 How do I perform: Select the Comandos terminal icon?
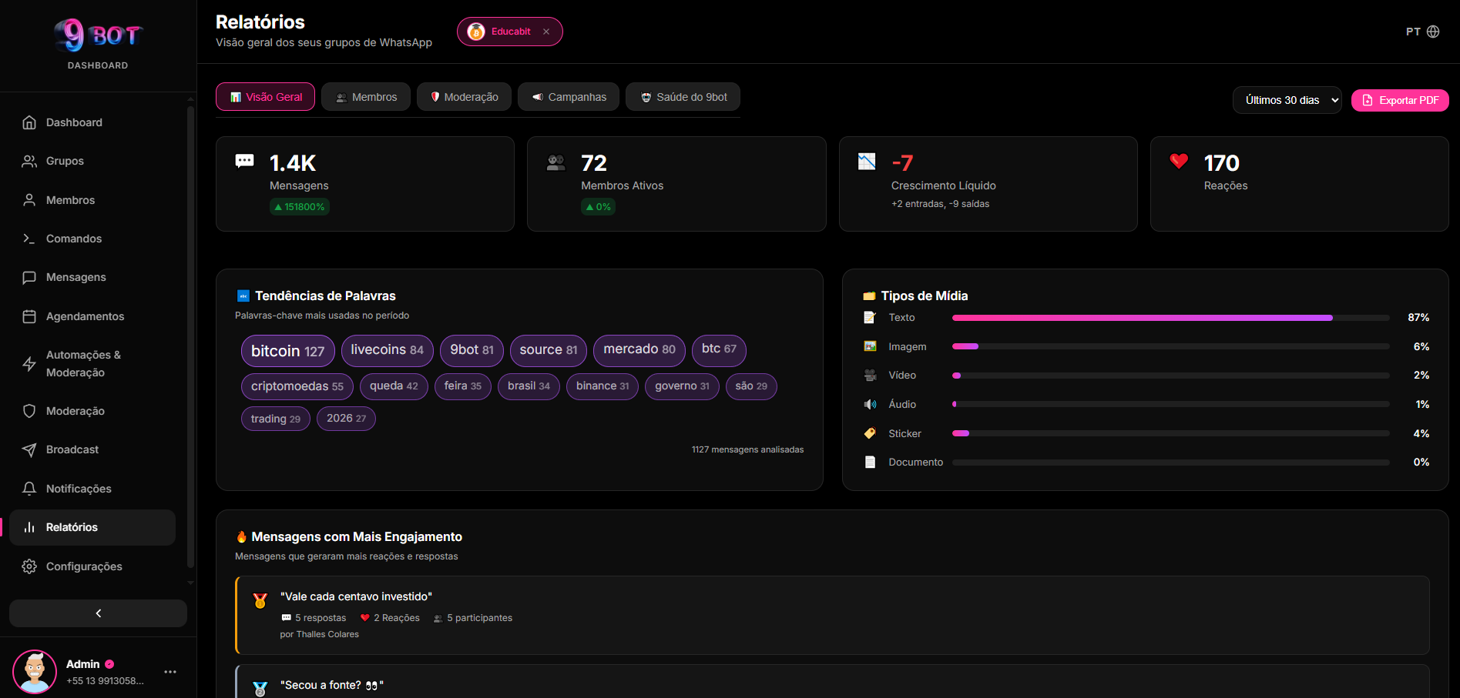click(29, 239)
